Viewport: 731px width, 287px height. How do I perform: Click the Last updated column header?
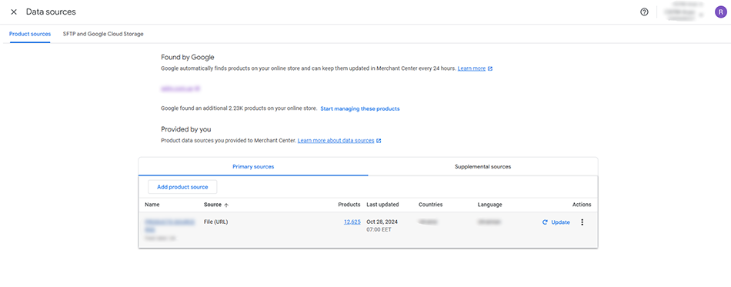[x=382, y=205]
